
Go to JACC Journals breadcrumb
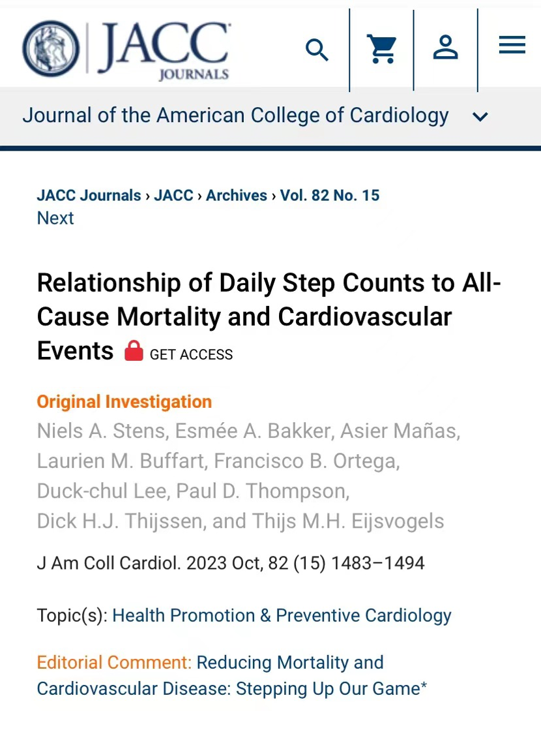(89, 195)
